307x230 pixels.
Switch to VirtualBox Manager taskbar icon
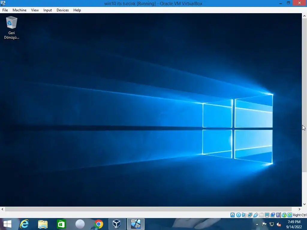click(x=117, y=224)
